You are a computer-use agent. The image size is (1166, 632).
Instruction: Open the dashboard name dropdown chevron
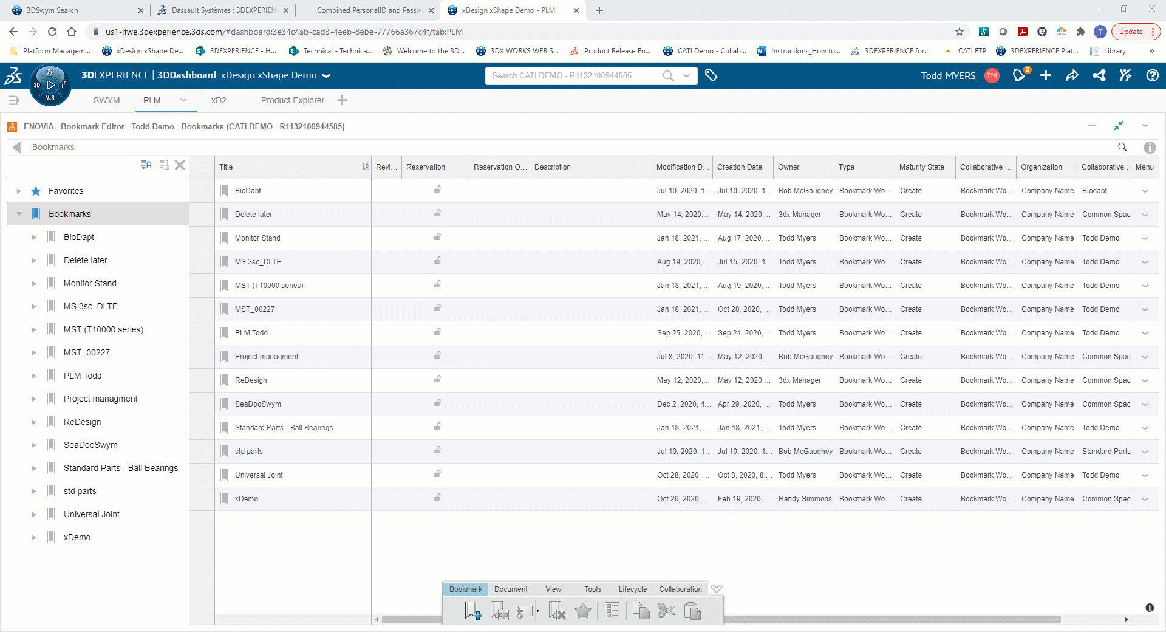coord(326,75)
